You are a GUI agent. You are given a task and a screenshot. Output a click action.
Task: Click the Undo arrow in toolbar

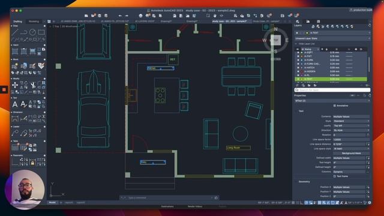(120, 16)
